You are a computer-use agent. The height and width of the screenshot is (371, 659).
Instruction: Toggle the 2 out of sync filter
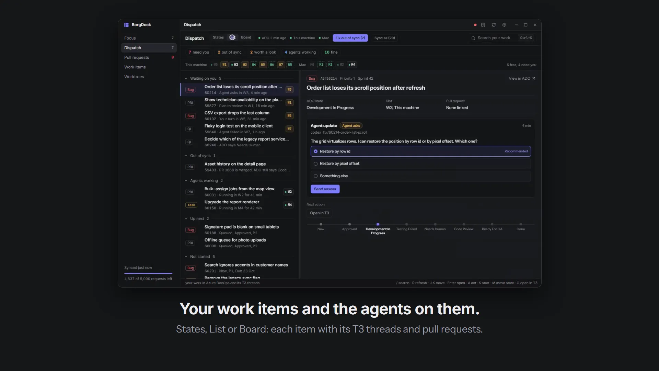pos(229,52)
